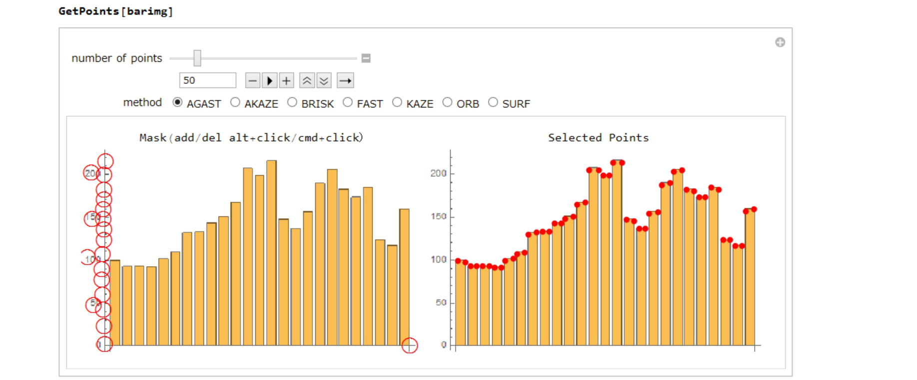Toggle animation direction arrow button
Screen dimensions: 917x380
click(x=345, y=80)
